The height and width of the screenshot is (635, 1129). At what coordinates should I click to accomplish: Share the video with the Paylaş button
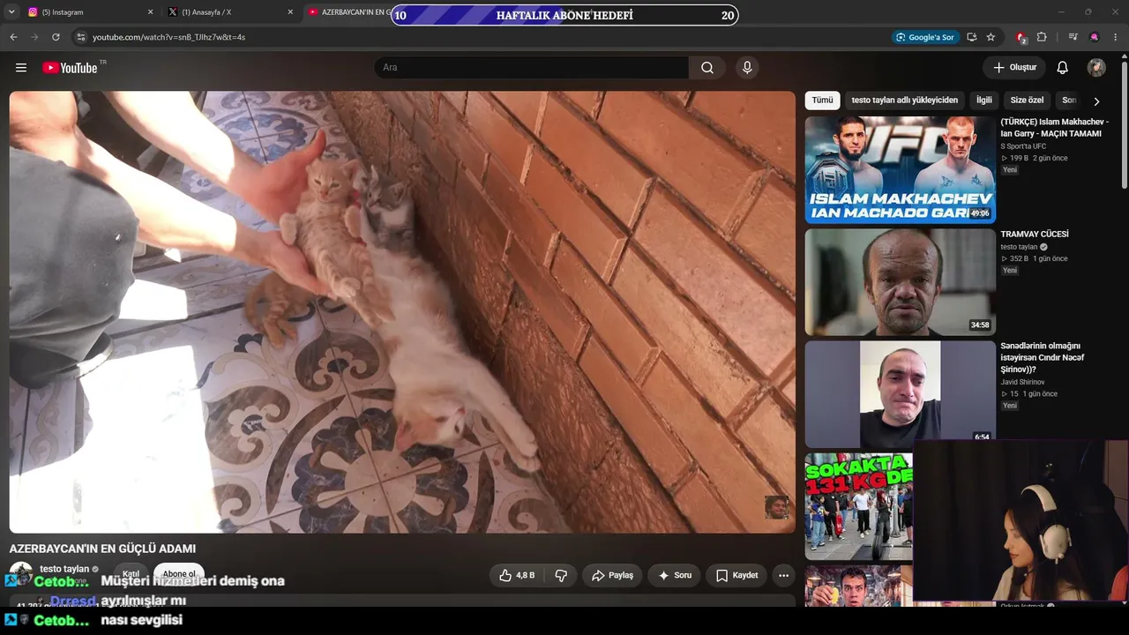(612, 575)
